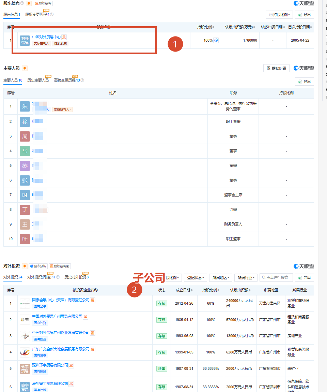This screenshot has width=327, height=392.
Task: Export the shareholder table with 导出
Action: click(304, 15)
